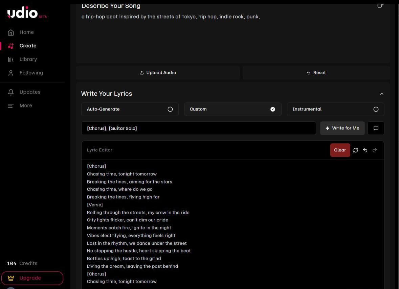
Task: Redo the lyric edit
Action: click(x=375, y=150)
